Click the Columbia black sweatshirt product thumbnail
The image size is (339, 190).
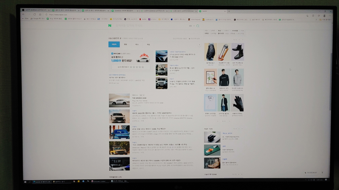click(224, 77)
